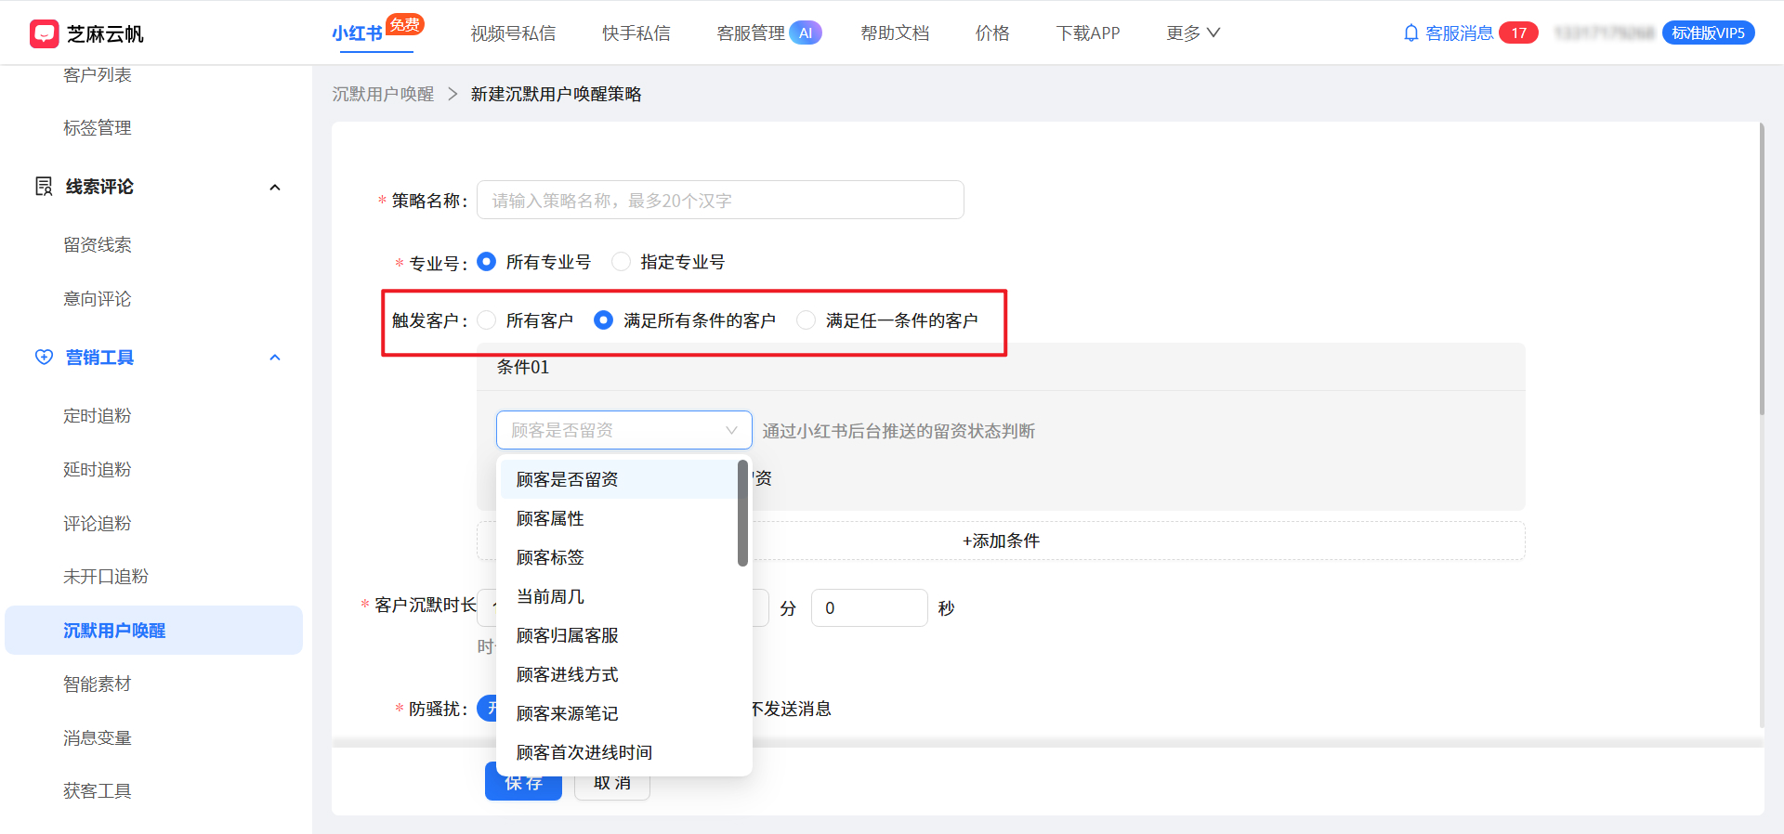The image size is (1784, 834).
Task: Click the 芝麻云帆 logo icon
Action: (x=44, y=33)
